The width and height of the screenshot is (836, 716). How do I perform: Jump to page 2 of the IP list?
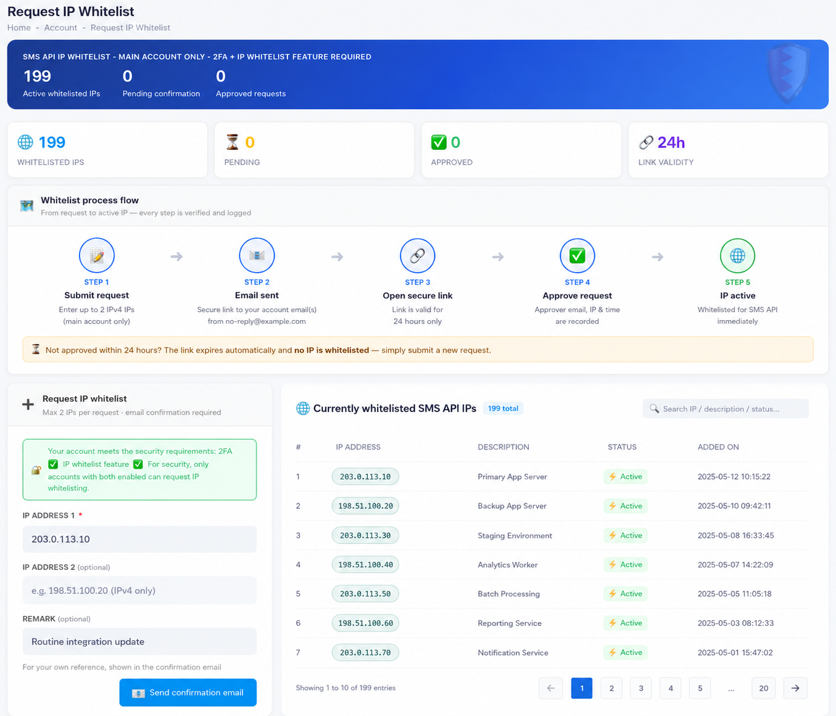click(x=611, y=688)
